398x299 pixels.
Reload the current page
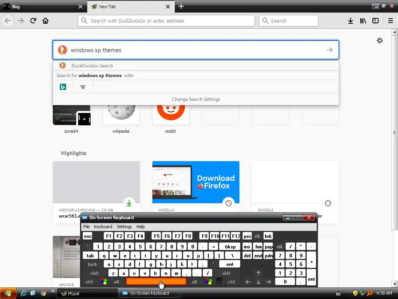click(33, 21)
